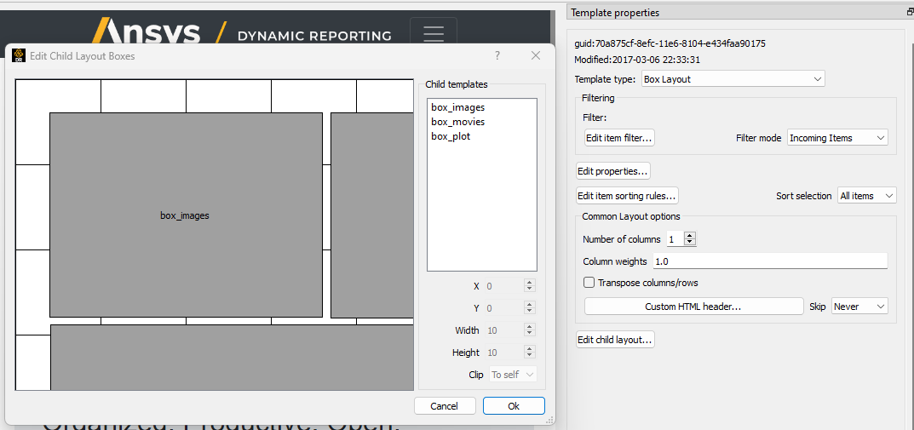Click Edit item filter button
This screenshot has height=430, width=914.
619,138
